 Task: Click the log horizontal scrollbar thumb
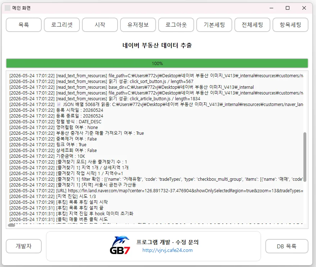[12, 225]
